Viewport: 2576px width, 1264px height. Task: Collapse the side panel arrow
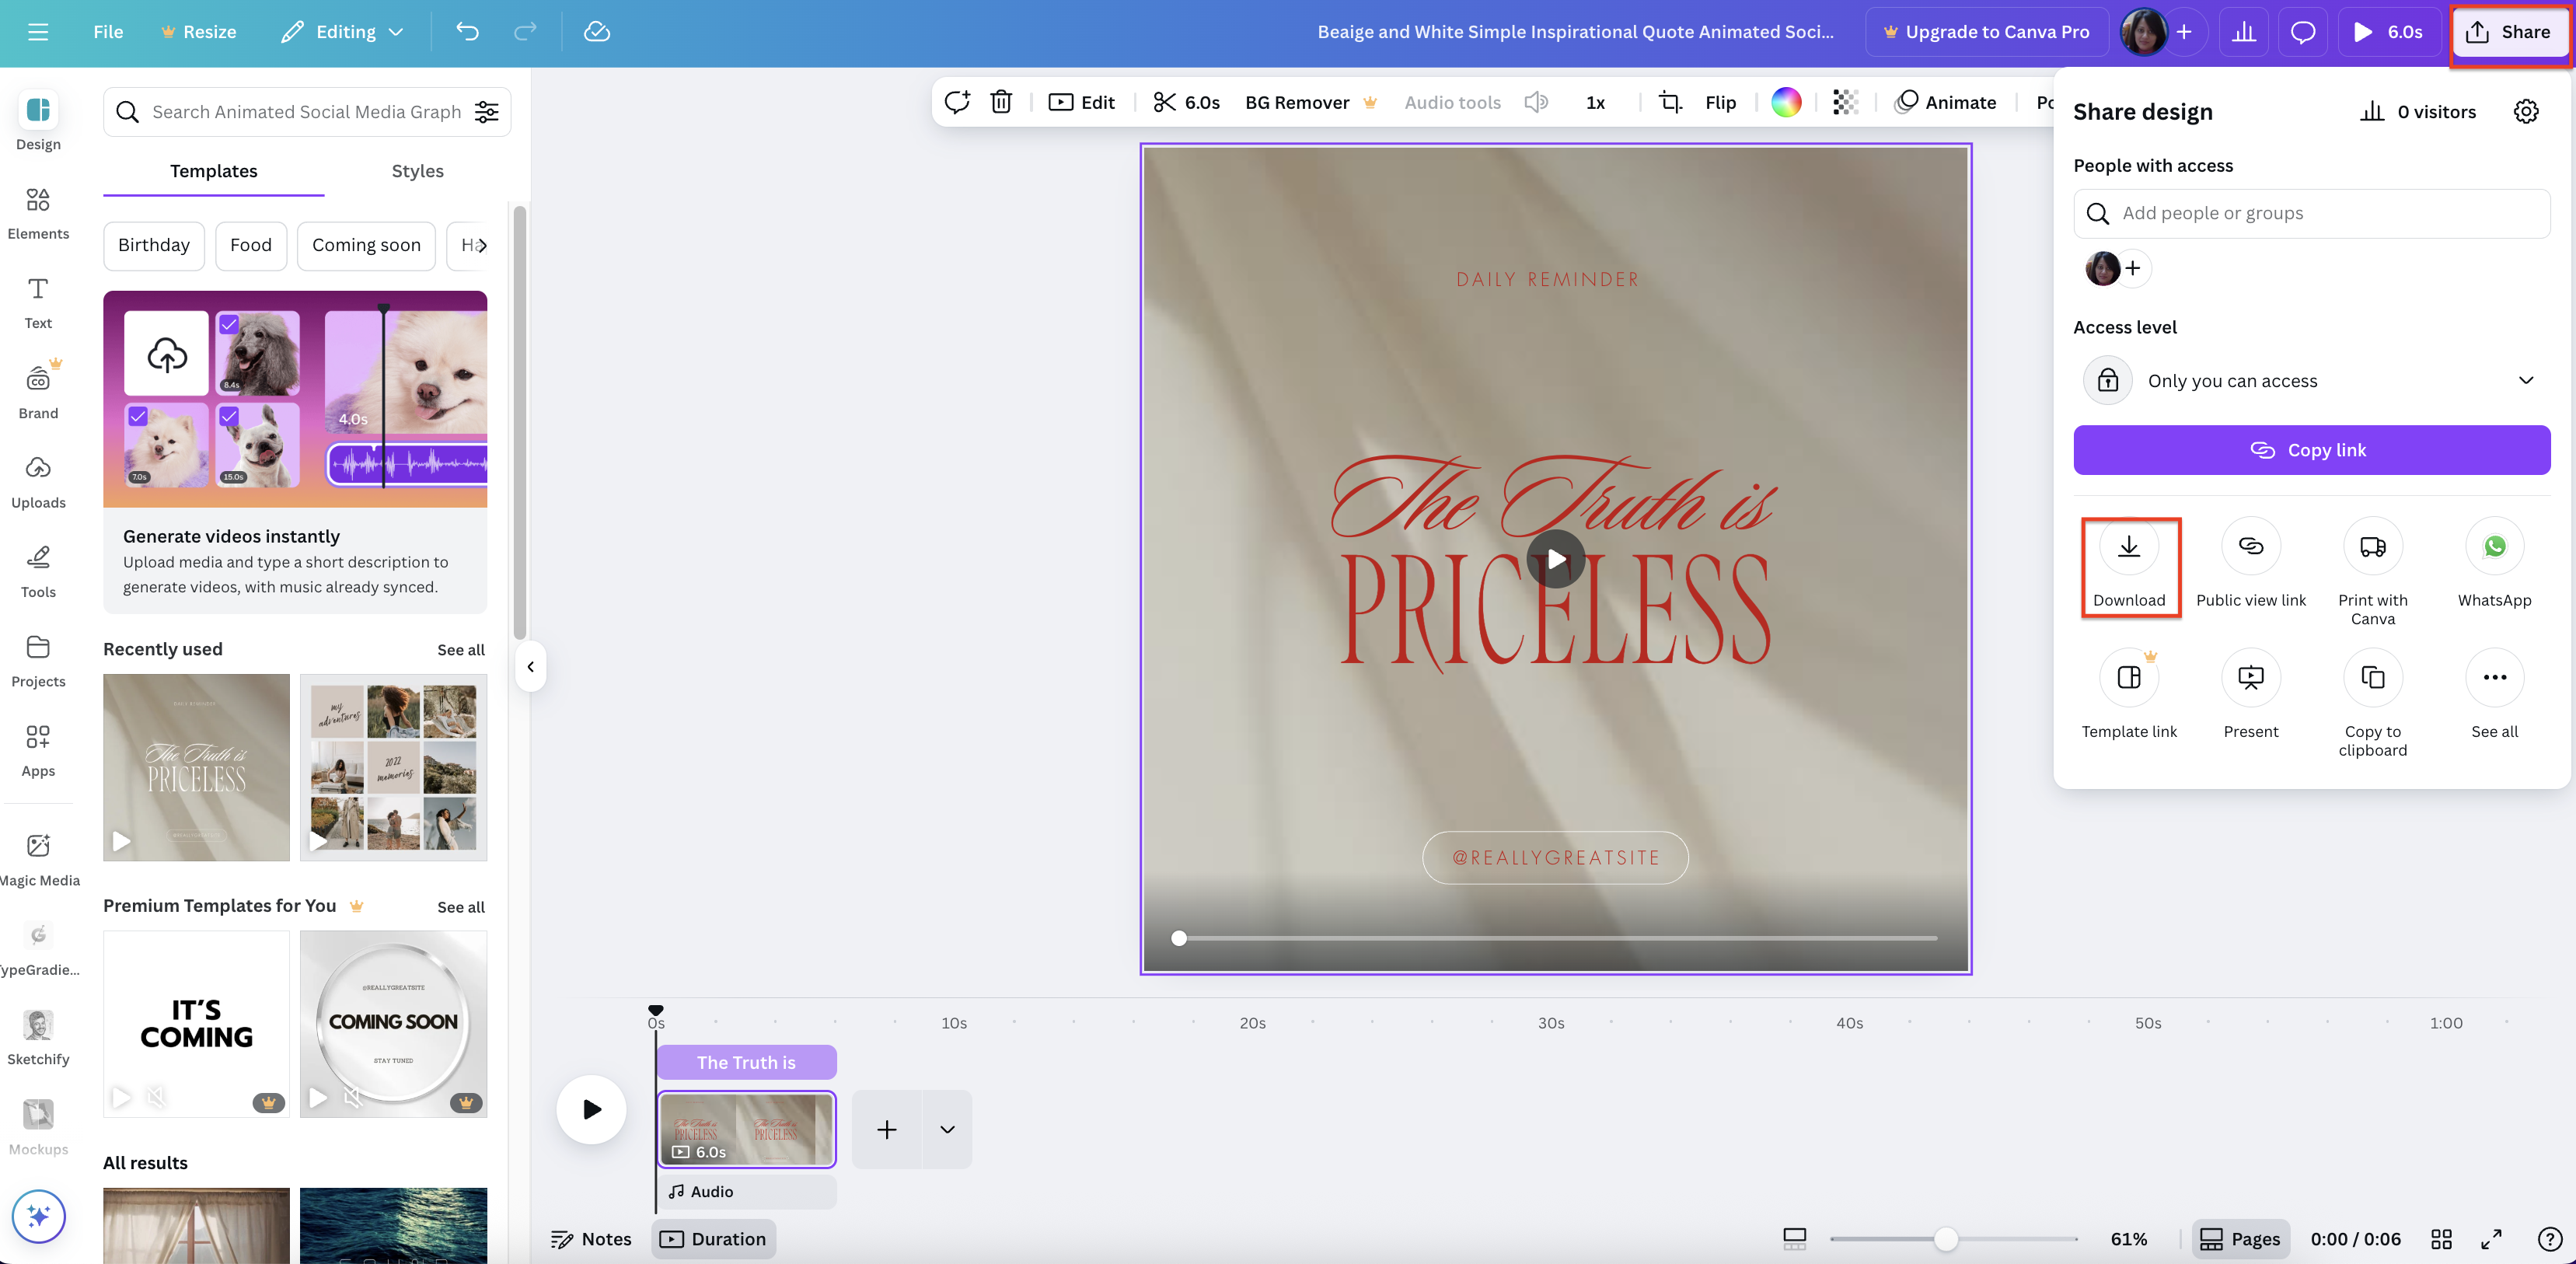click(x=530, y=667)
